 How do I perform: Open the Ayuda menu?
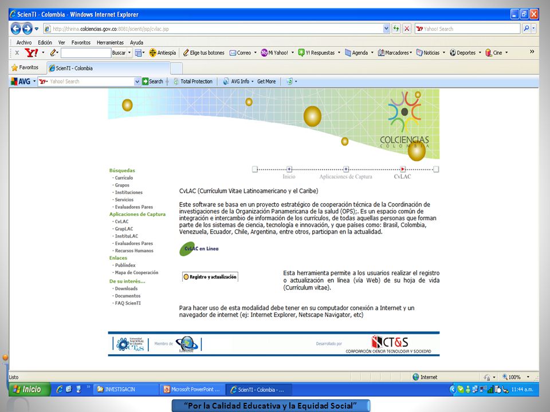[136, 42]
